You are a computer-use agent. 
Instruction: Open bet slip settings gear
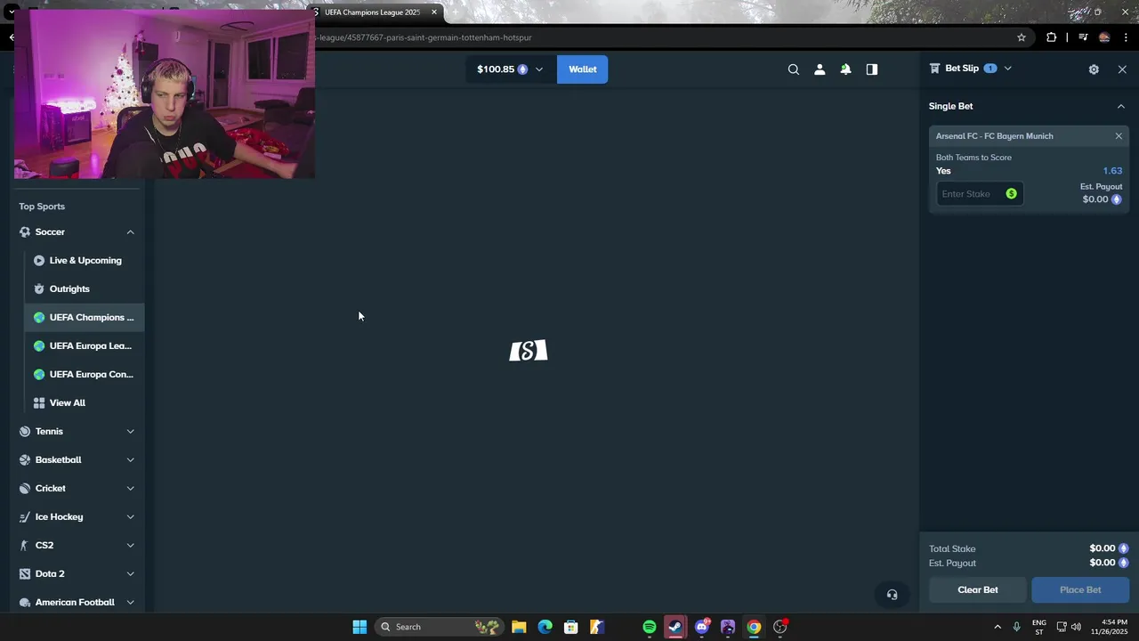(x=1094, y=69)
